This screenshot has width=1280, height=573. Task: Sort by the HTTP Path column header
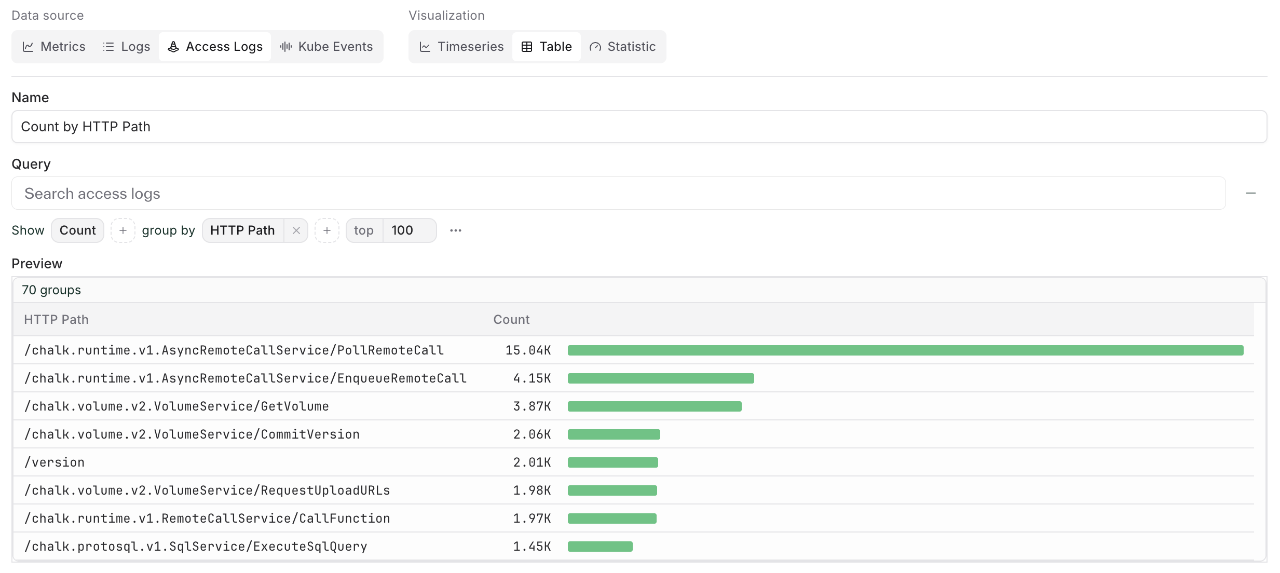tap(56, 320)
